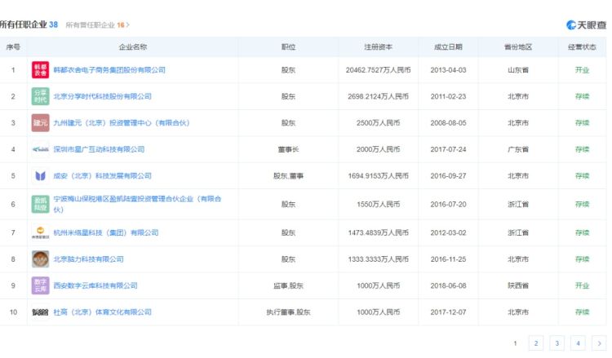The width and height of the screenshot is (612, 358).
Task: Click the 1694.9153万人民币 capital cell
Action: (378, 176)
